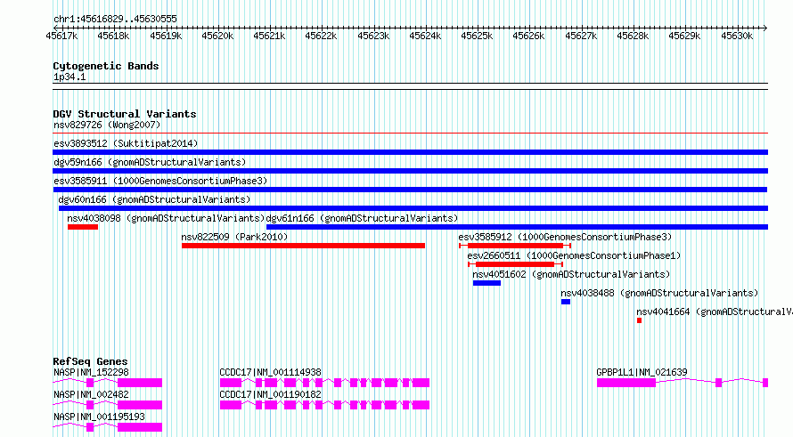
Task: Click the blue bar under nsv4051602
Action: (x=486, y=283)
